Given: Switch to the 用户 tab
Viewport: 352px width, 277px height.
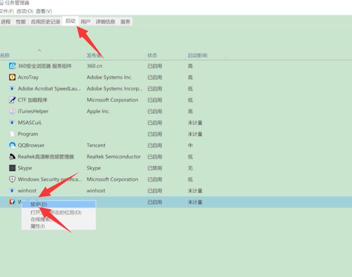Looking at the screenshot, I should [x=85, y=21].
